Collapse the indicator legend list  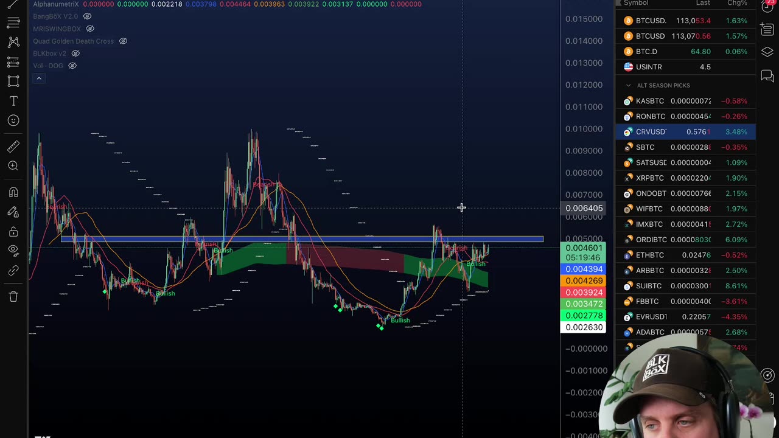[39, 78]
